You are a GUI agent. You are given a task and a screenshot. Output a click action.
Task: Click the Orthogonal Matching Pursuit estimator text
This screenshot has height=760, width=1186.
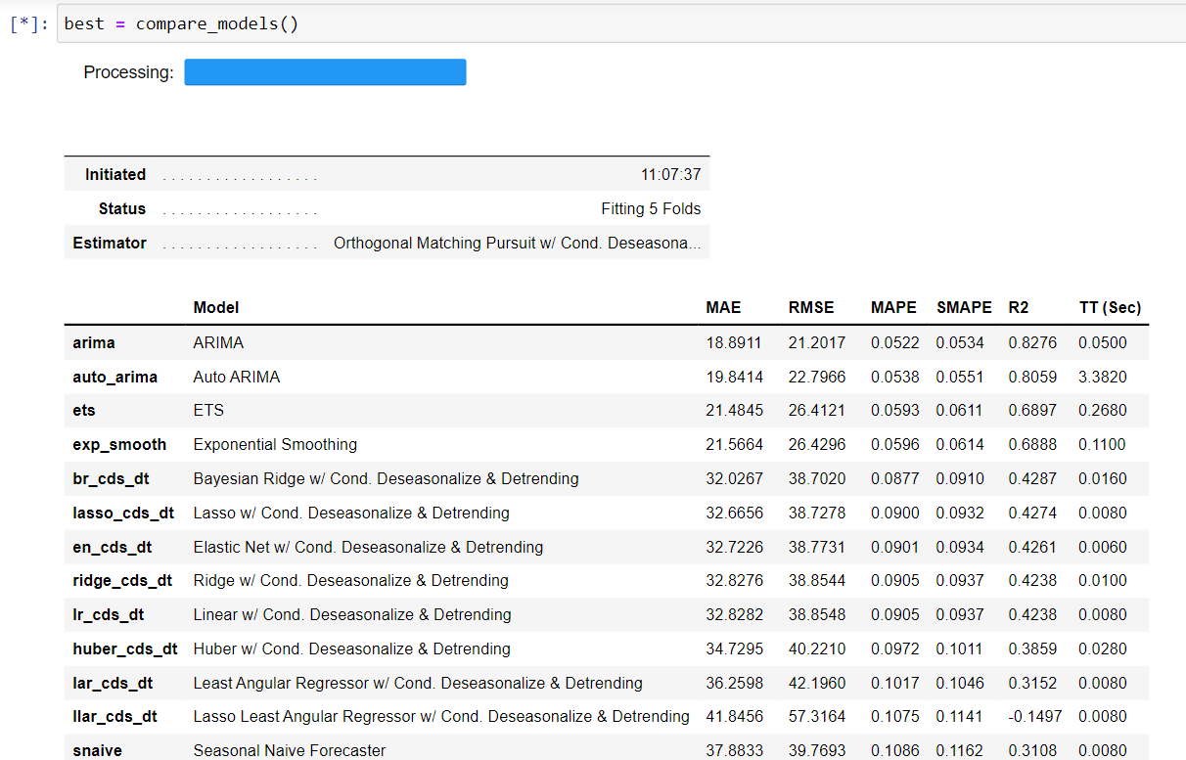[519, 243]
